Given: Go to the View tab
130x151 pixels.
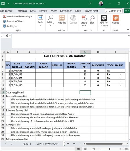Looking at the screenshot, I should pos(54,11).
